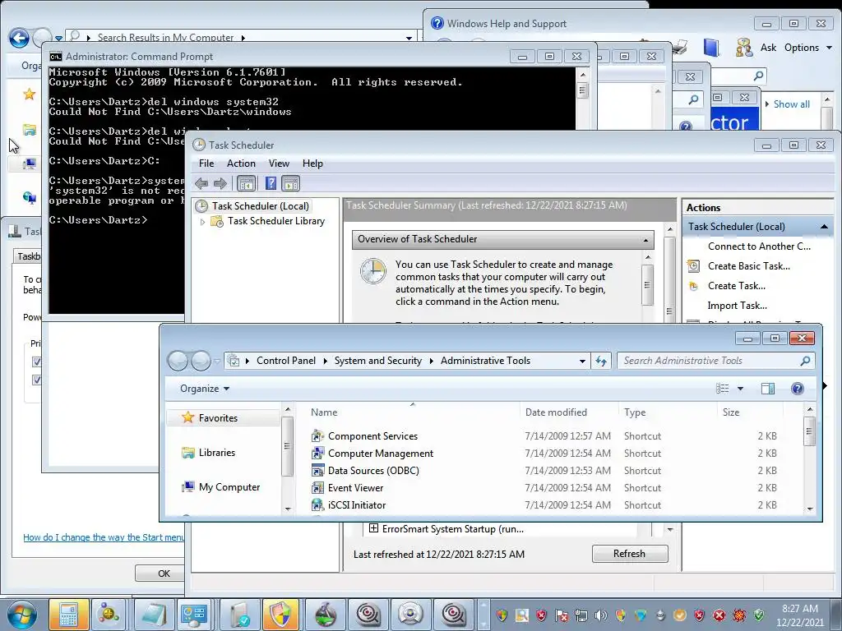The width and height of the screenshot is (842, 631).
Task: Click Task Scheduler overview text scrollbar thumb
Action: coord(648,284)
